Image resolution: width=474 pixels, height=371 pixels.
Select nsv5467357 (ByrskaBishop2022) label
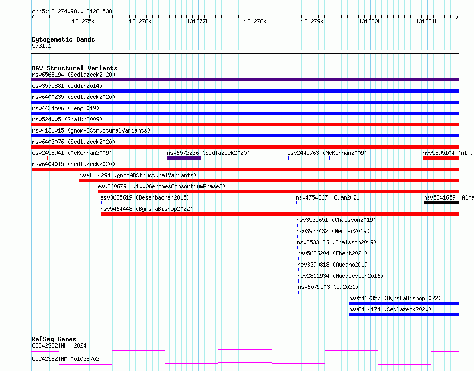(x=395, y=298)
